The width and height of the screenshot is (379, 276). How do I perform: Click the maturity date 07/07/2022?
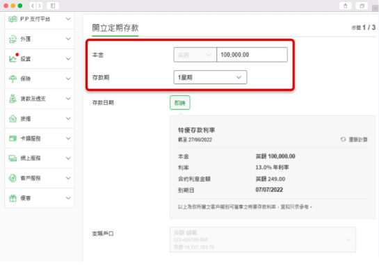(269, 190)
